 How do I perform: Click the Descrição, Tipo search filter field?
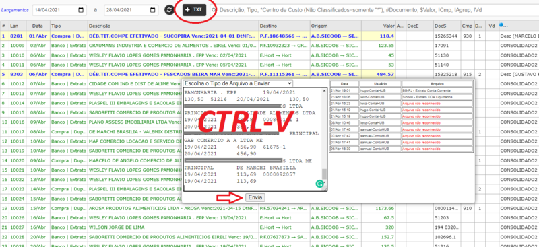click(375, 10)
